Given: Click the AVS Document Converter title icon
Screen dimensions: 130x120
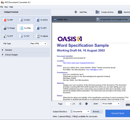Looking at the screenshot, I should click(2, 2).
